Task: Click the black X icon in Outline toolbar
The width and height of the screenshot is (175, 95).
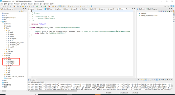Action: click(170, 11)
